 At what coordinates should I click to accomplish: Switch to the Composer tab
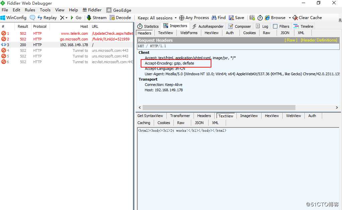coord(240,26)
